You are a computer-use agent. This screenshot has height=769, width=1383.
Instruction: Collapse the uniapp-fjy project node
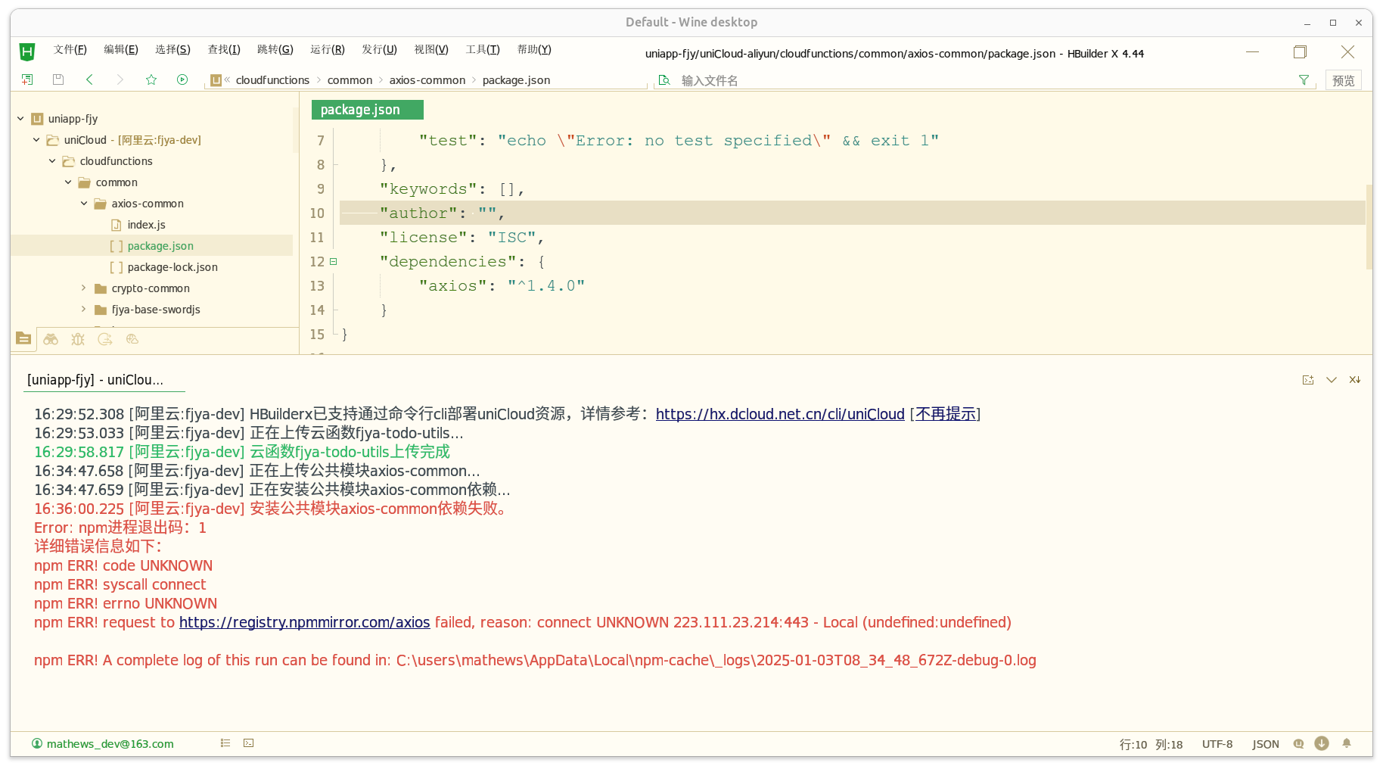point(20,119)
